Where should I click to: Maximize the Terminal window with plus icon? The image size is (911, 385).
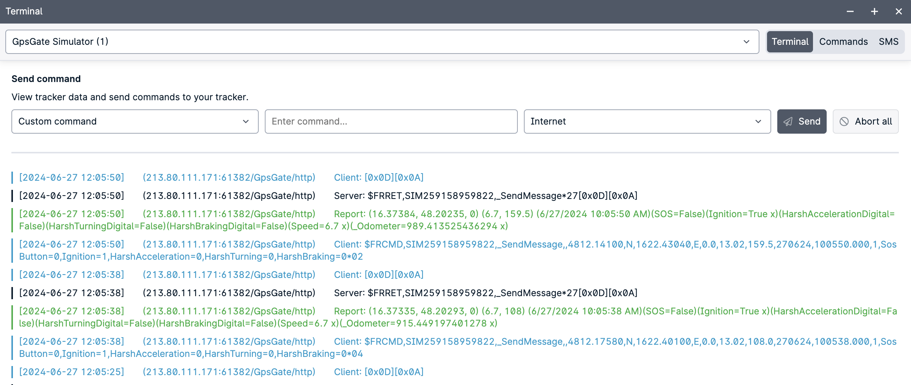tap(875, 11)
